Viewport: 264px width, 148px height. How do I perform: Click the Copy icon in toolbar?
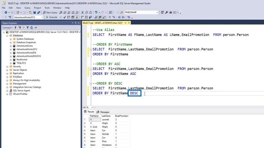[x=86, y=13]
